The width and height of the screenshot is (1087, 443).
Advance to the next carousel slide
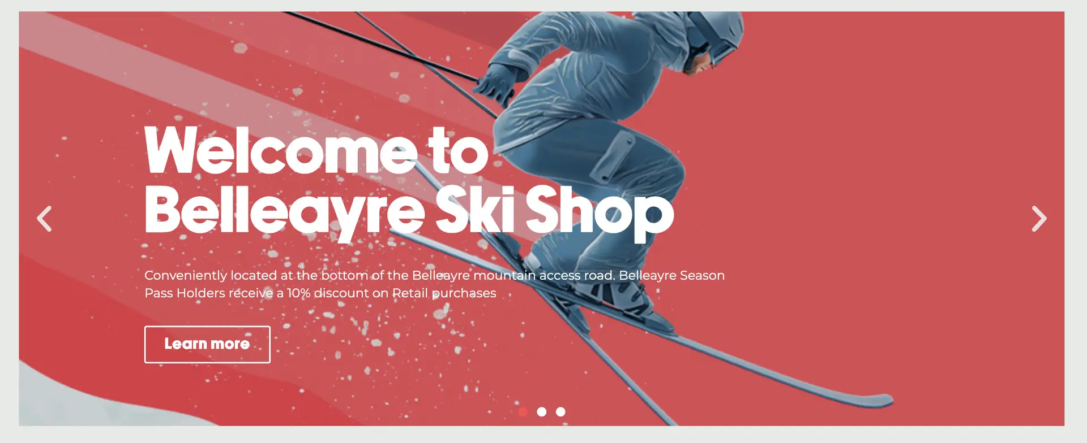(1039, 219)
